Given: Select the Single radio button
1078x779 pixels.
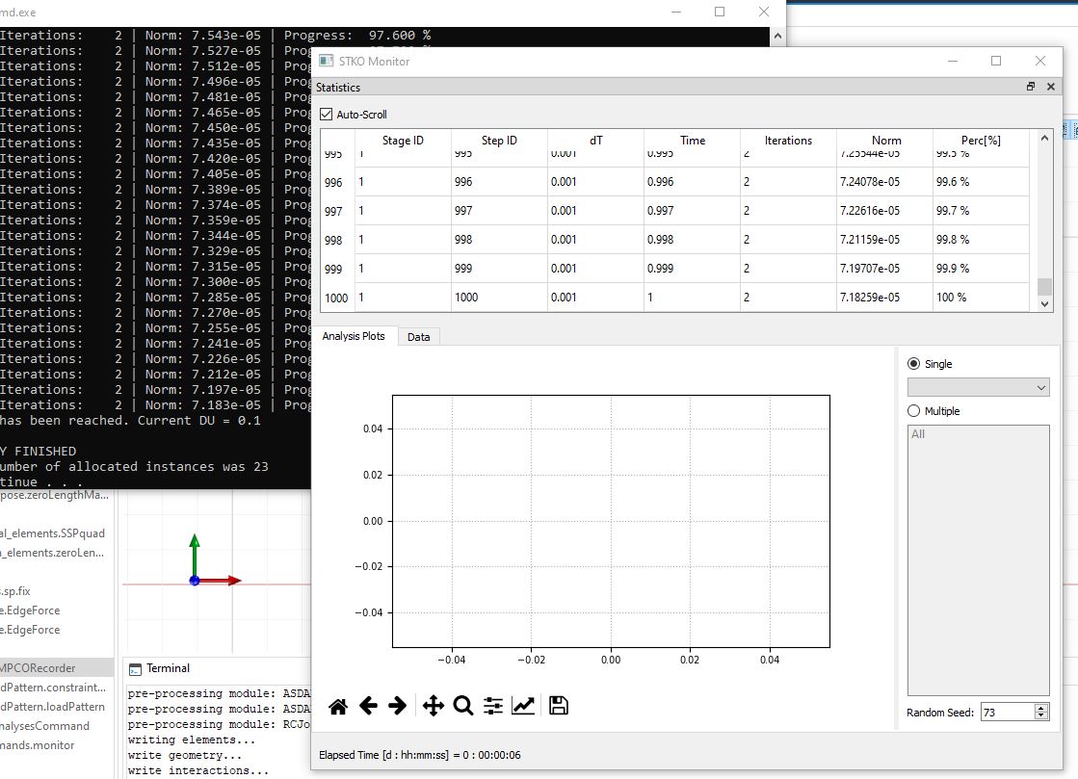Looking at the screenshot, I should pyautogui.click(x=913, y=363).
